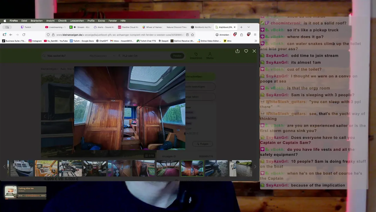Share the photo via lightbox share icon
This screenshot has width=376, height=212.
point(237,51)
